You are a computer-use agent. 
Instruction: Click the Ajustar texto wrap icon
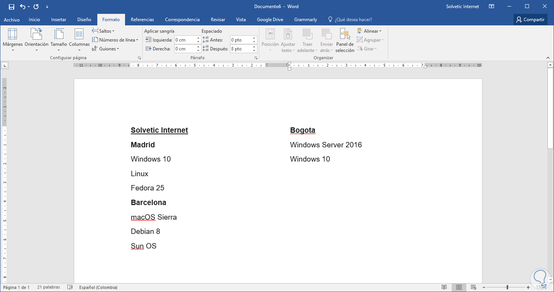point(288,34)
